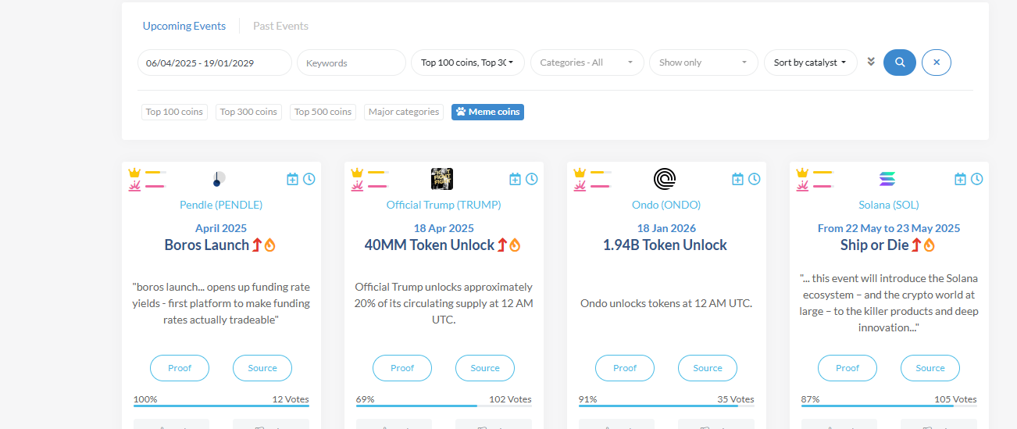
Task: Open the Pendle (PENDLE) coin link
Action: click(x=221, y=205)
